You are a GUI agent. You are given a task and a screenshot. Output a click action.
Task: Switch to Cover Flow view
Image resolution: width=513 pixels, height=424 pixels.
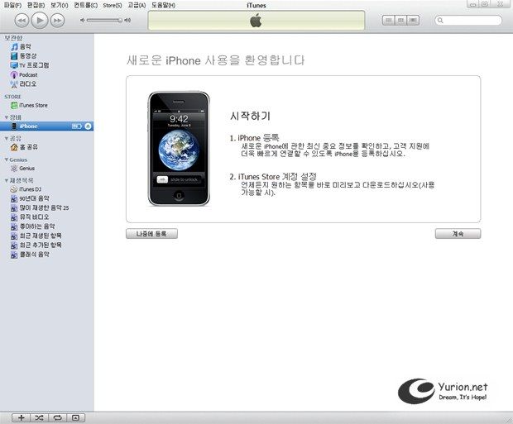[413, 21]
